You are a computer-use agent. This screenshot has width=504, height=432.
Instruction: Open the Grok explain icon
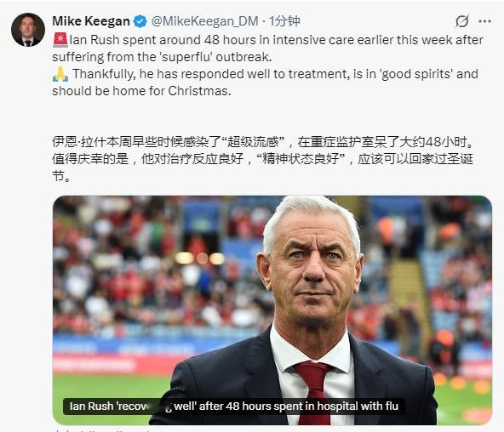point(462,21)
